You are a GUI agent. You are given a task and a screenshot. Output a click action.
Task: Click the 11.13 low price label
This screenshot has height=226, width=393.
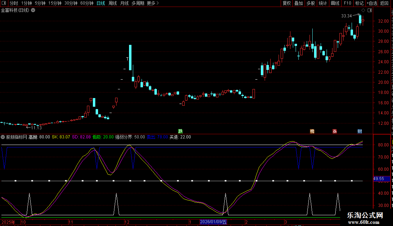(36, 128)
